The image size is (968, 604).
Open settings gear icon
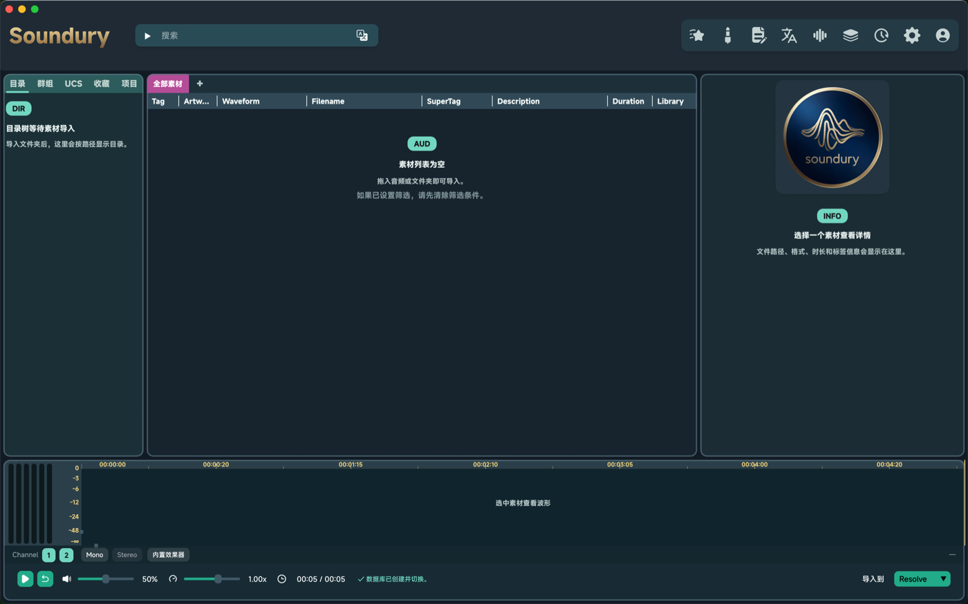912,35
